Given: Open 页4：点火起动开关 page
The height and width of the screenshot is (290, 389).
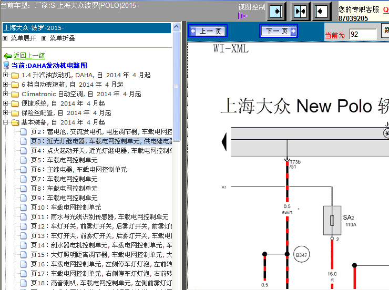Looking at the screenshot, I should [101, 151].
